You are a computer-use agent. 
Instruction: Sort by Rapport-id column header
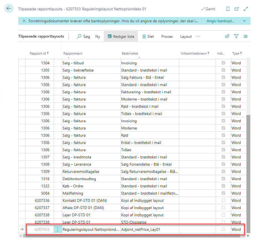pyautogui.click(x=39, y=53)
